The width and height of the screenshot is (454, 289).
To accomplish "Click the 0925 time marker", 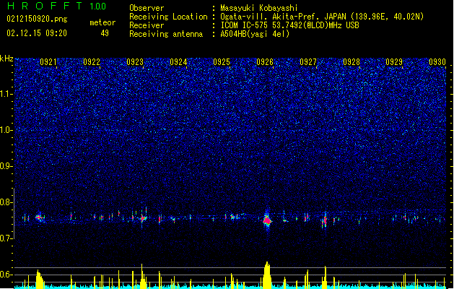I will [x=222, y=62].
